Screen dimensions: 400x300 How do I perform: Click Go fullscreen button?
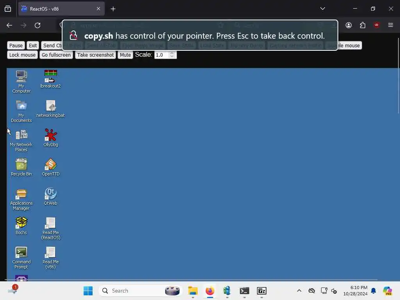[56, 55]
